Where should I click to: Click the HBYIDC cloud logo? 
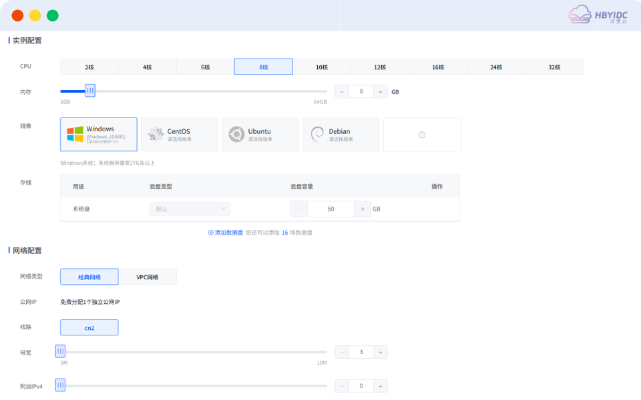[x=598, y=15]
